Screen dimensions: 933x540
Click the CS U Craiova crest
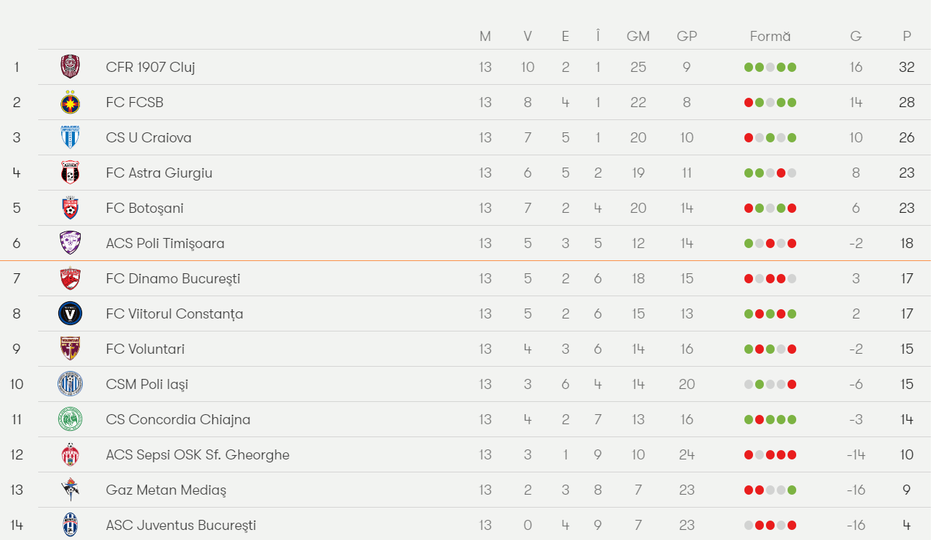(70, 137)
